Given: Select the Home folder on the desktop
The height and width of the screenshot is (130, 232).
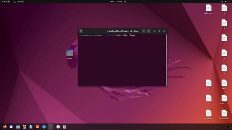Looking at the screenshot, I should click(70, 55).
